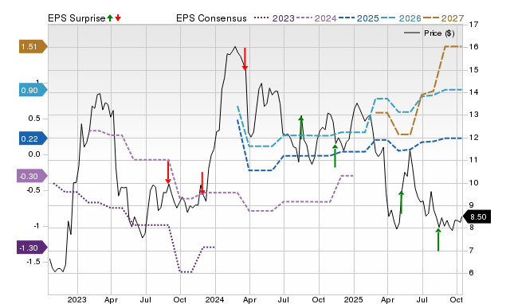This screenshot has height=304, width=510.
Task: Click the '17' price axis label
Action: (x=474, y=25)
